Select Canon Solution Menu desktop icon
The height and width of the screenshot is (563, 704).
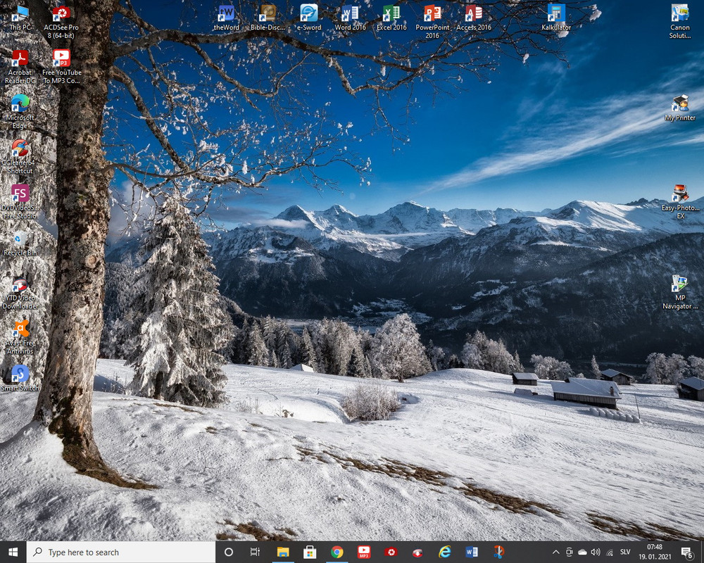click(680, 23)
